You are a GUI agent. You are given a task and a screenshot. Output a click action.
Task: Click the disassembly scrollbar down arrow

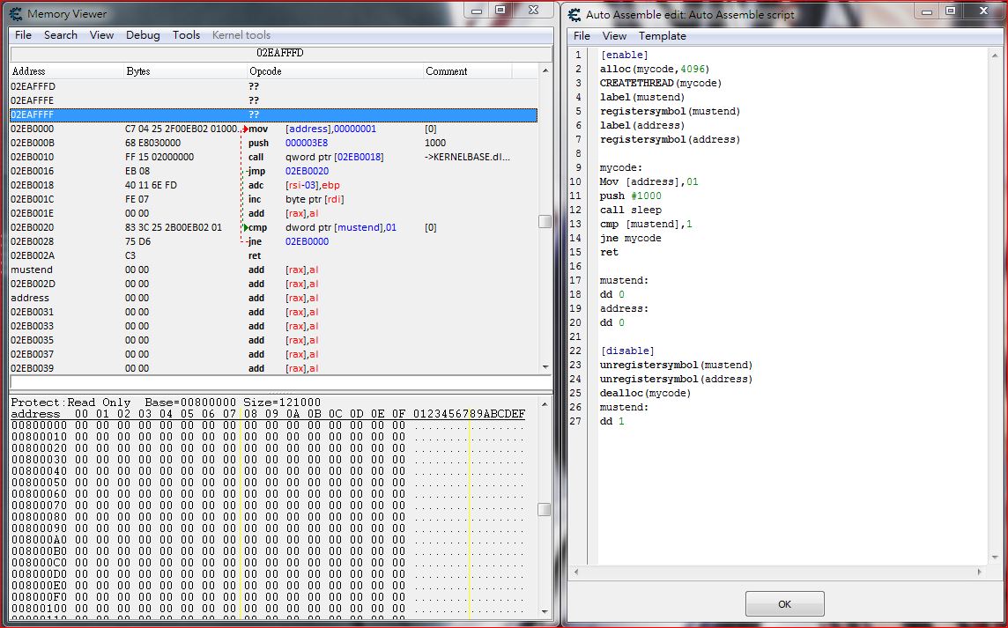(546, 366)
